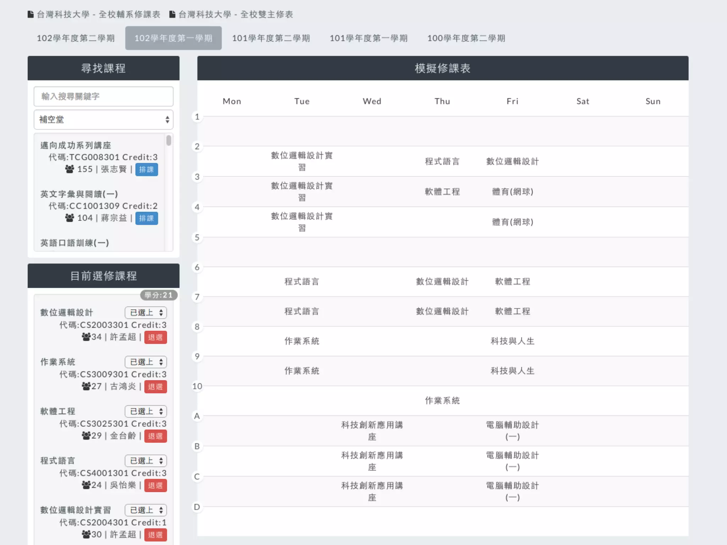Switch to 102學年度第二學期 tab
The height and width of the screenshot is (545, 727).
pyautogui.click(x=76, y=38)
